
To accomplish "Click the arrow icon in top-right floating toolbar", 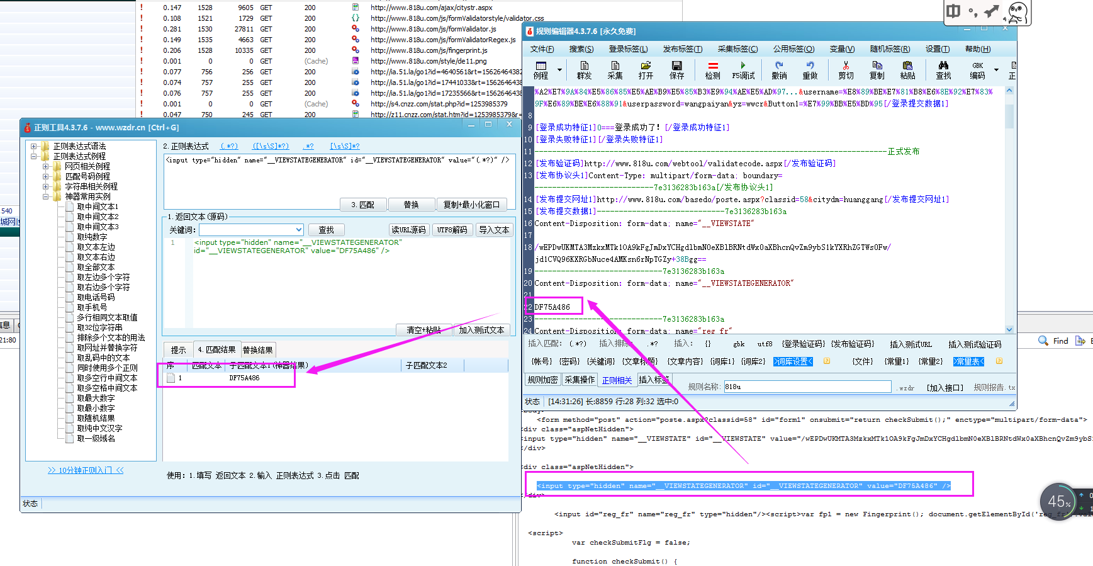I will pyautogui.click(x=992, y=11).
